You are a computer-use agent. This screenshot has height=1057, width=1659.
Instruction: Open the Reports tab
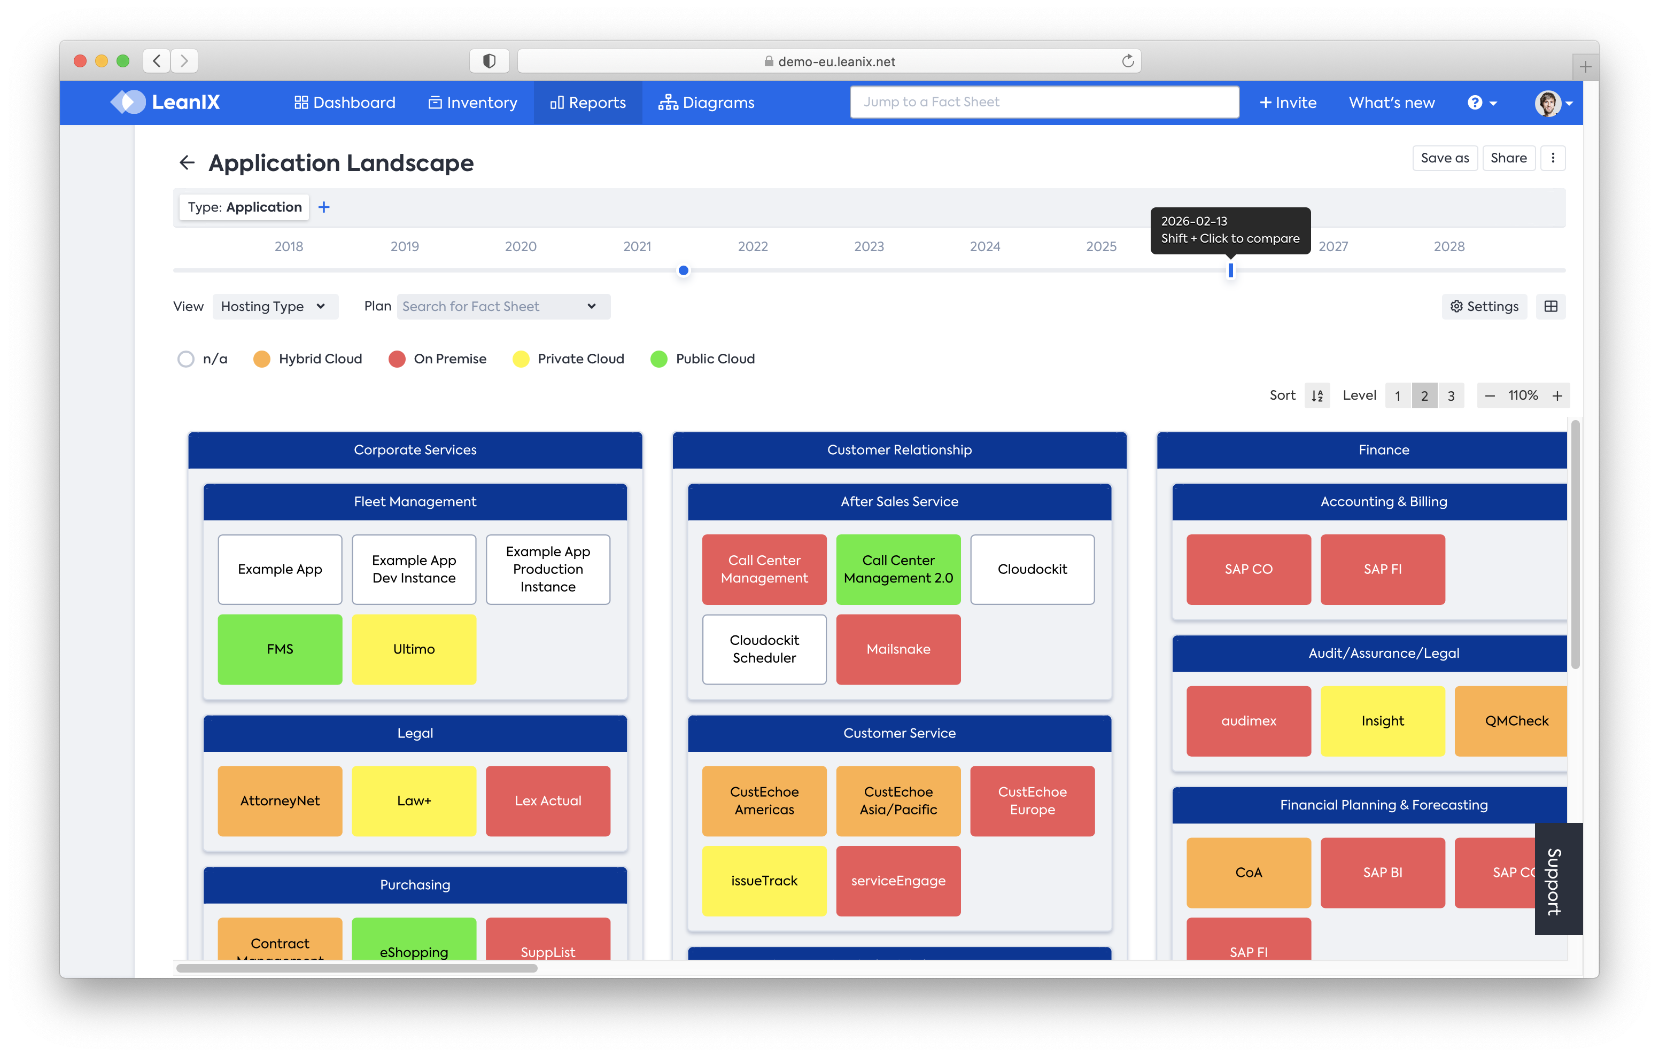588,103
